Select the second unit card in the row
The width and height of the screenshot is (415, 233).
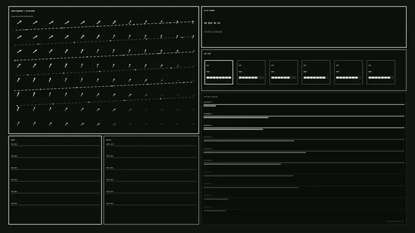251,72
